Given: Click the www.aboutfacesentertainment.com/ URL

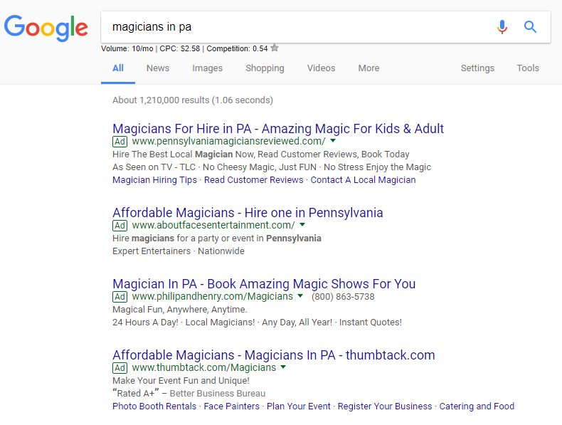Looking at the screenshot, I should [213, 225].
